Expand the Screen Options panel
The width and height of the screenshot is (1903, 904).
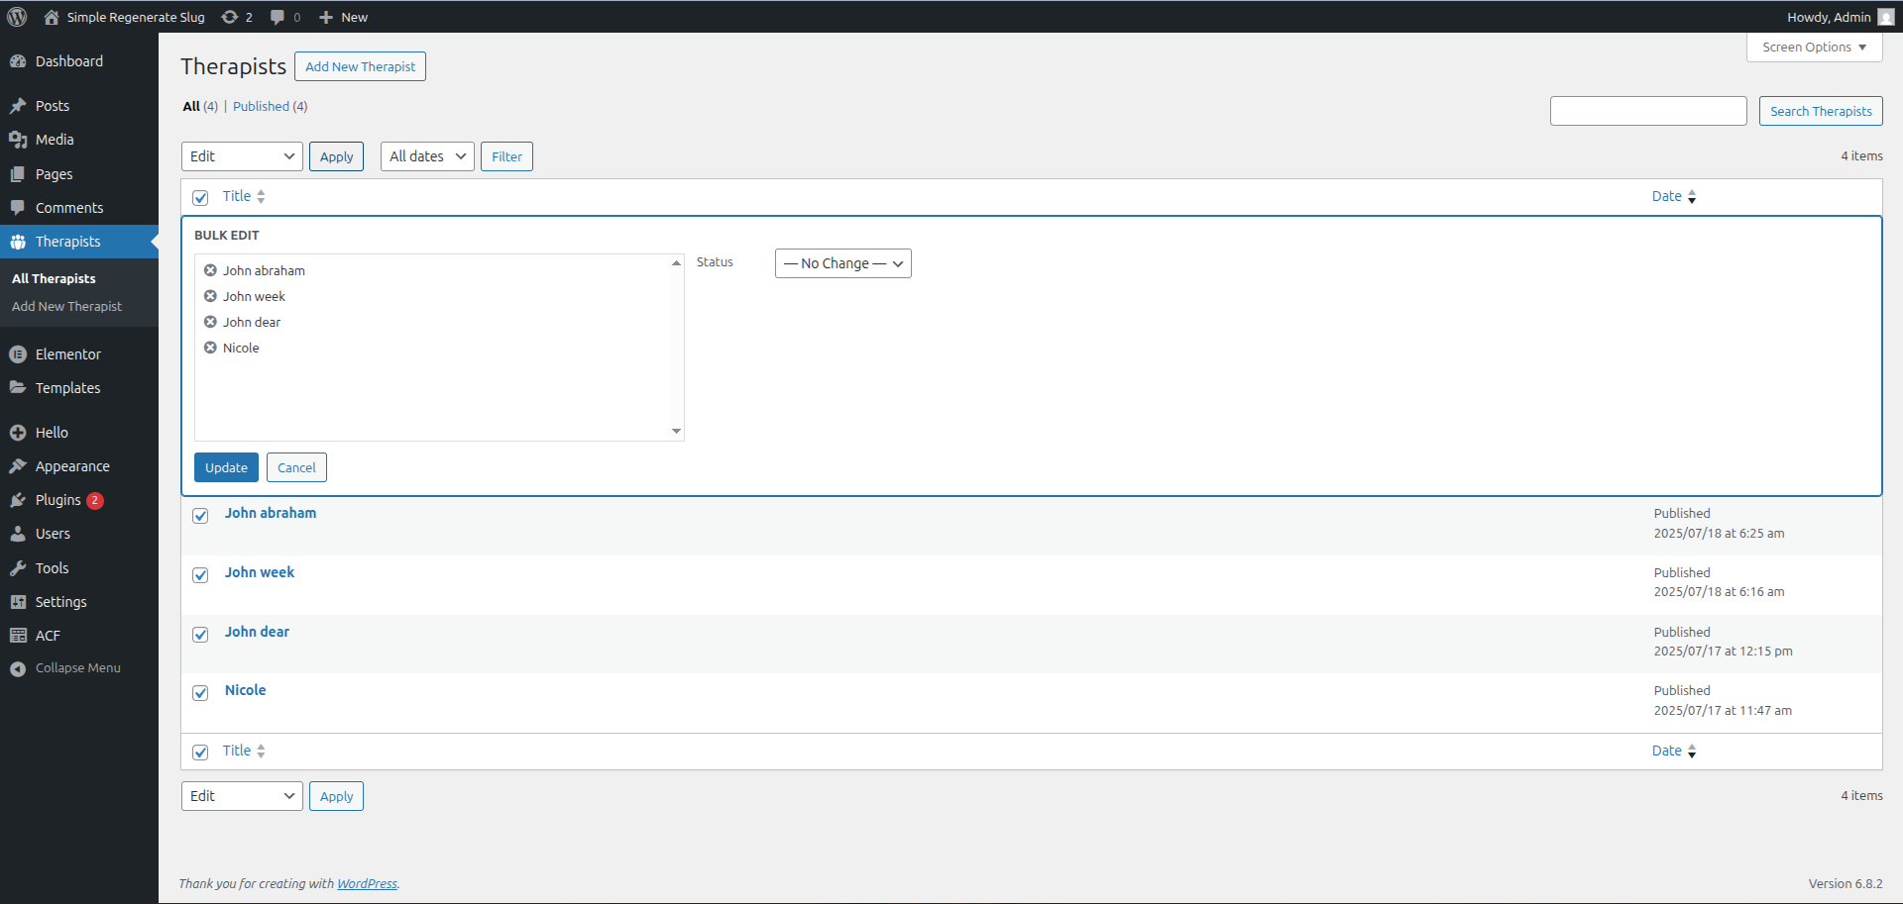click(1814, 48)
